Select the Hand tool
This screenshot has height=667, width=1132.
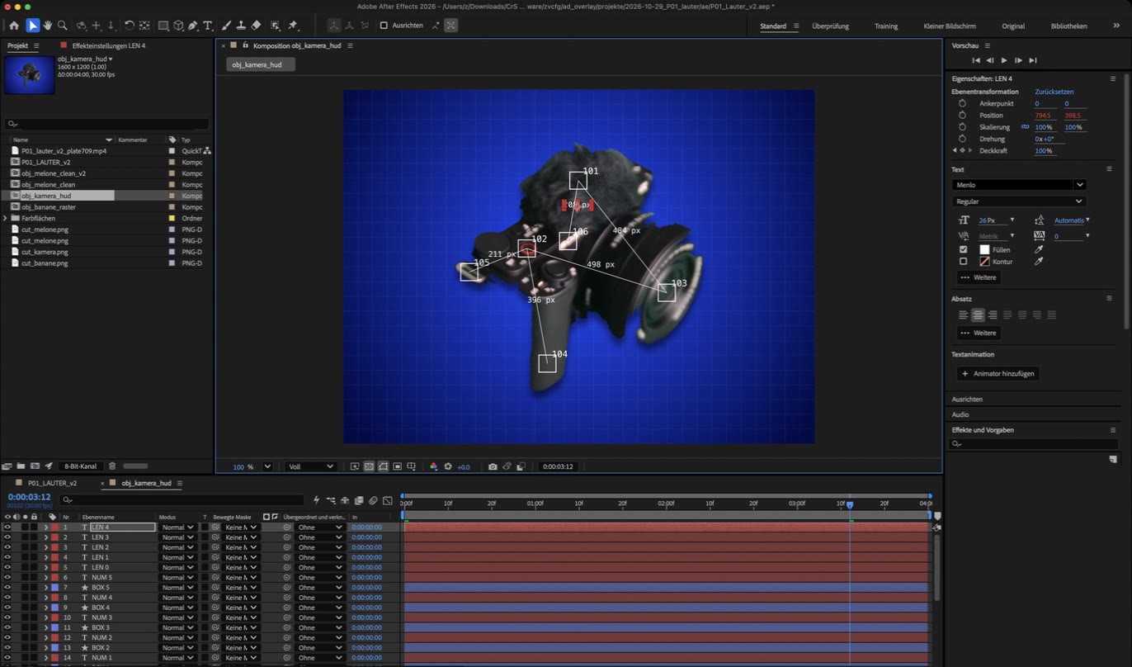[x=48, y=26]
